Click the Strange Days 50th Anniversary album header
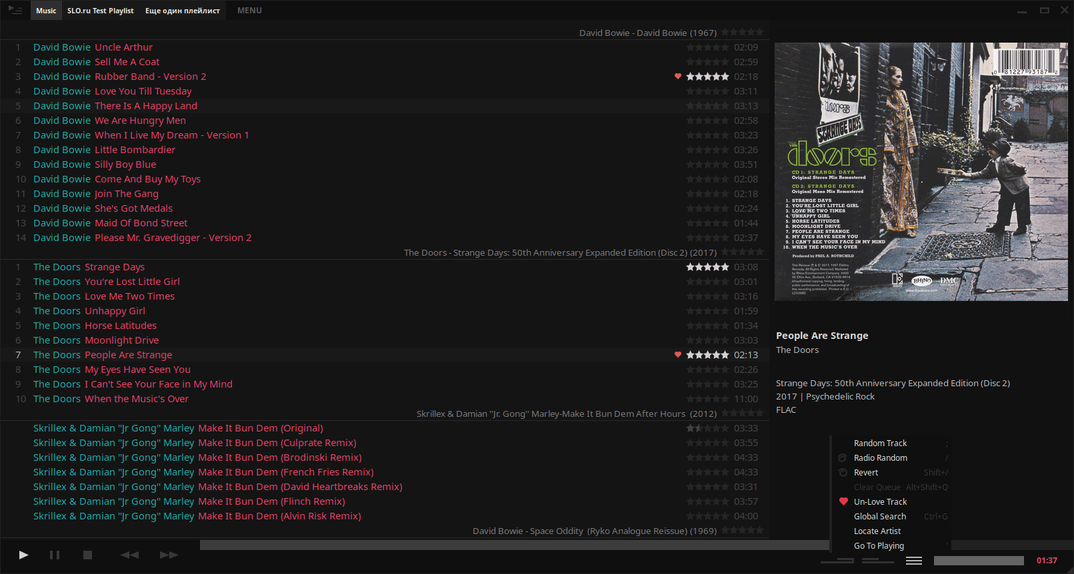This screenshot has width=1074, height=574. pos(561,252)
